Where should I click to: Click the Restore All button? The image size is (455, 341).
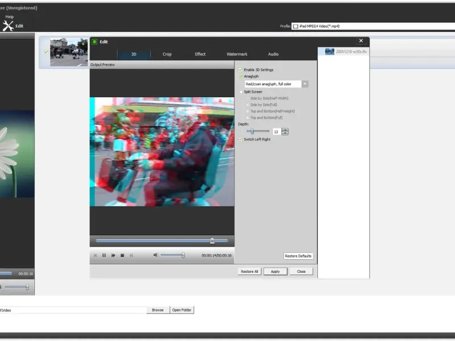[x=249, y=272]
